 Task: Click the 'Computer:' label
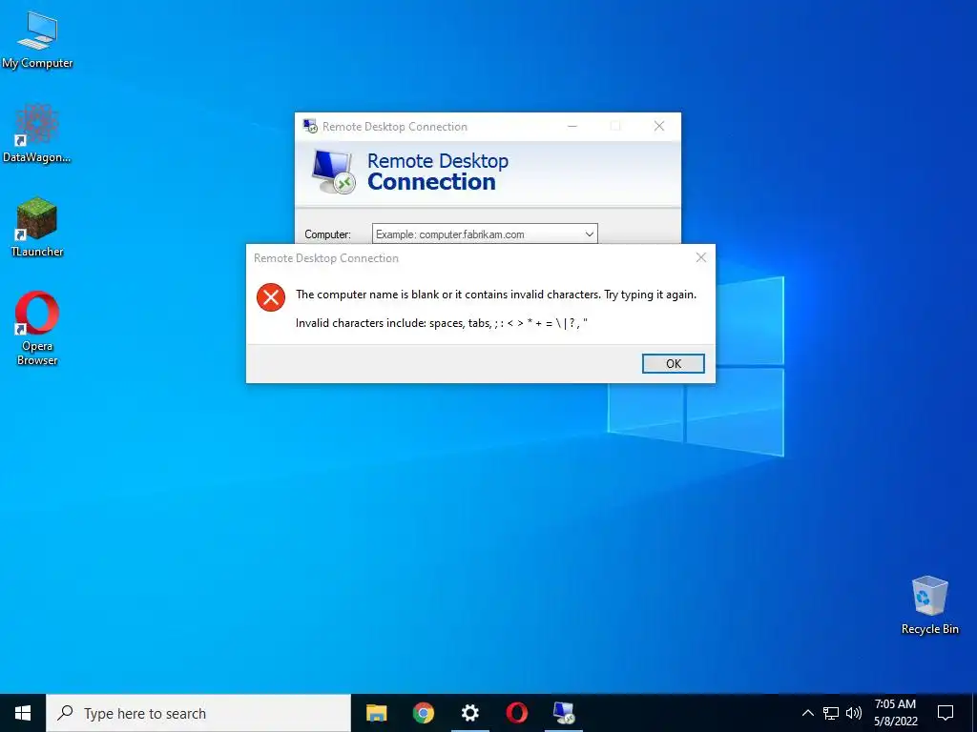328,234
